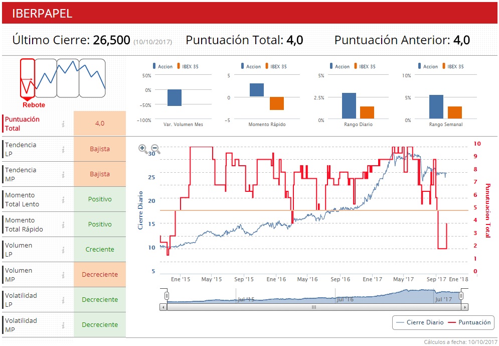Click orange IBEX 35 bar in Rango Semanal
Viewport: 499px width, 346px height.
pyautogui.click(x=455, y=112)
